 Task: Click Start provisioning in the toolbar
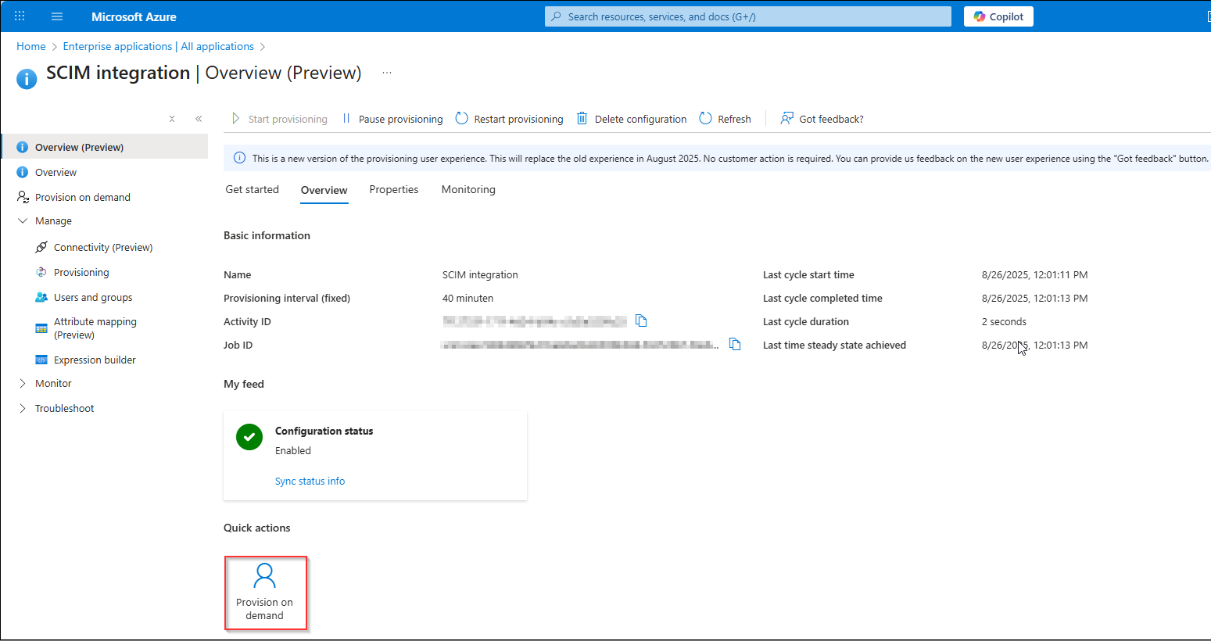point(279,119)
